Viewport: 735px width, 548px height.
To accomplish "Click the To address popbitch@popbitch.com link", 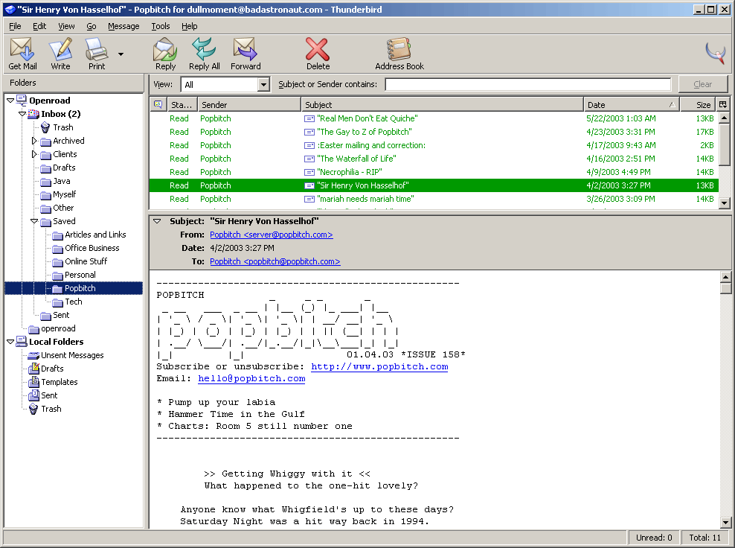I will tap(275, 261).
